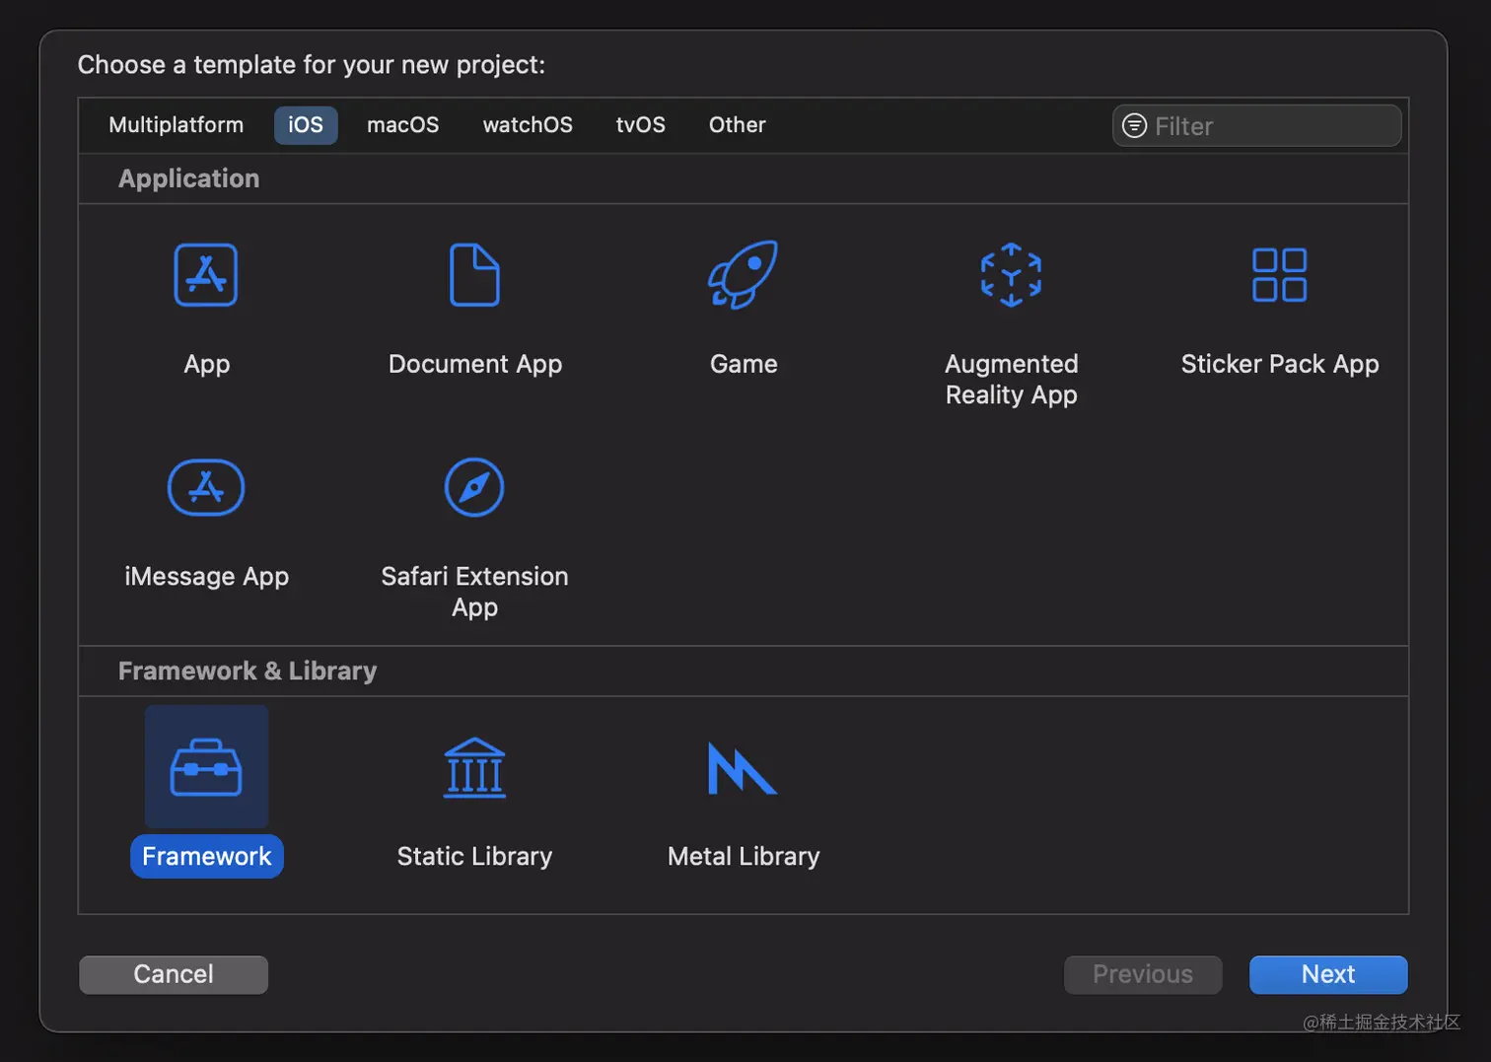This screenshot has height=1062, width=1491.
Task: Select the App template icon
Action: pos(206,275)
